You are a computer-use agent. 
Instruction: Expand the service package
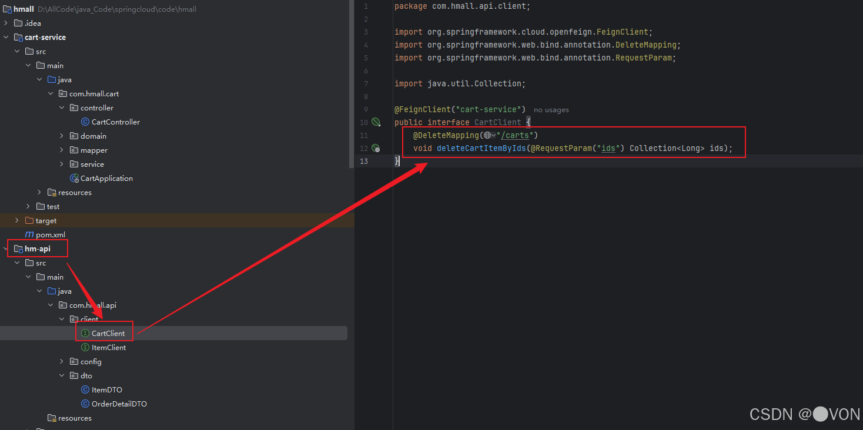(62, 164)
